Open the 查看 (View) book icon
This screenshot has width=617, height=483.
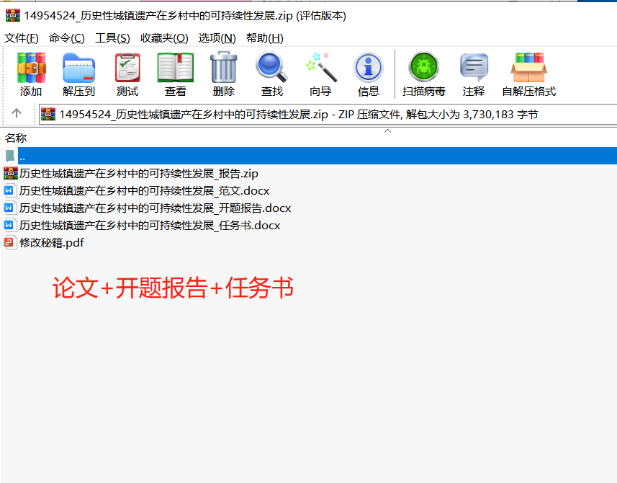(176, 68)
